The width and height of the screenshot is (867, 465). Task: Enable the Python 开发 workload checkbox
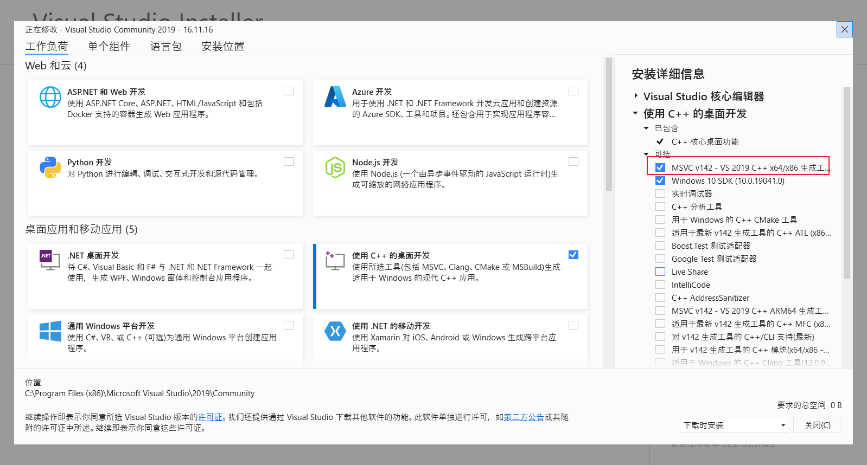coord(289,162)
